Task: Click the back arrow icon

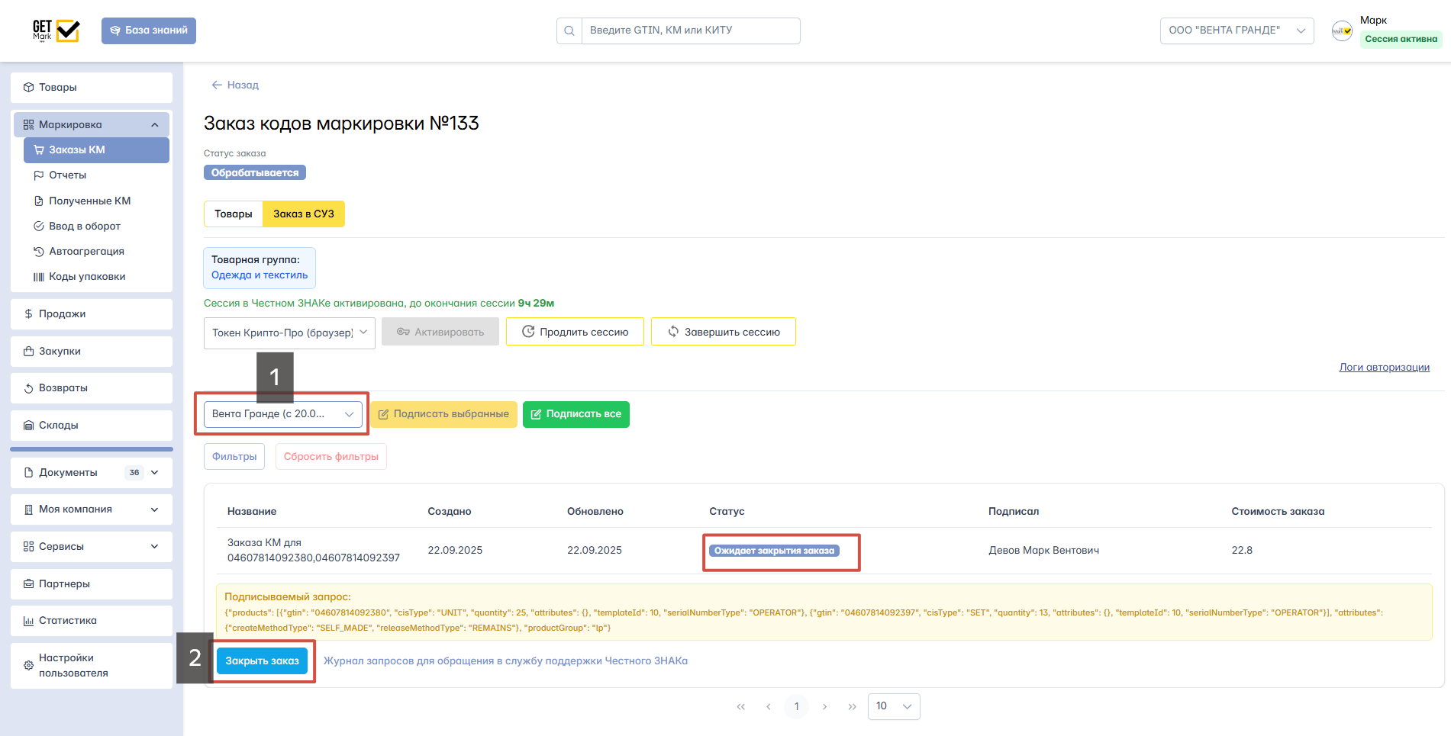Action: pyautogui.click(x=217, y=85)
